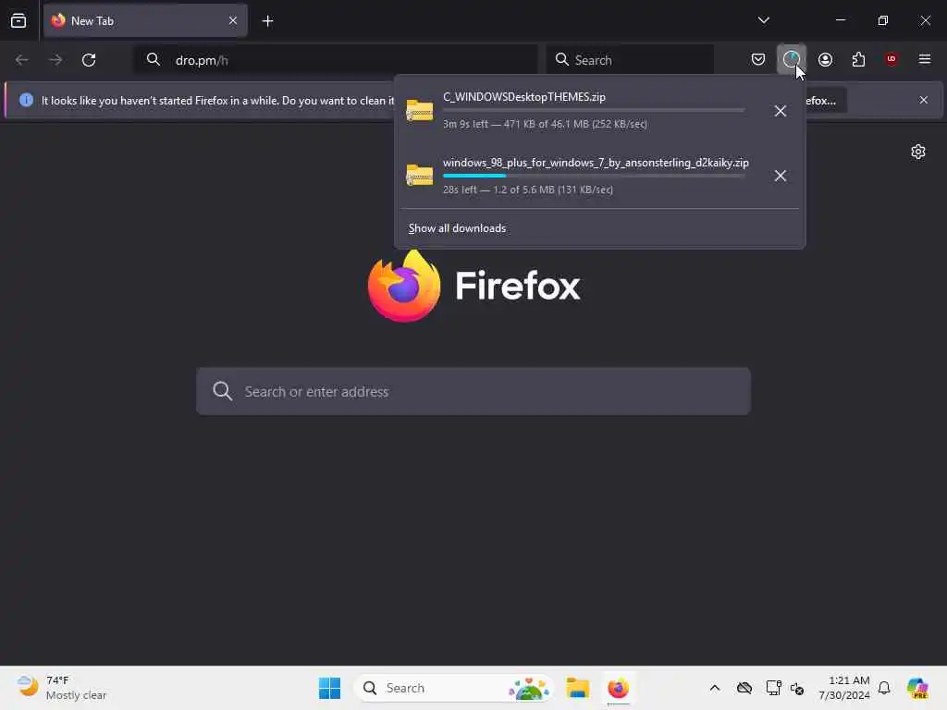The width and height of the screenshot is (947, 710).
Task: Expand the list all tabs chevron
Action: [x=763, y=20]
